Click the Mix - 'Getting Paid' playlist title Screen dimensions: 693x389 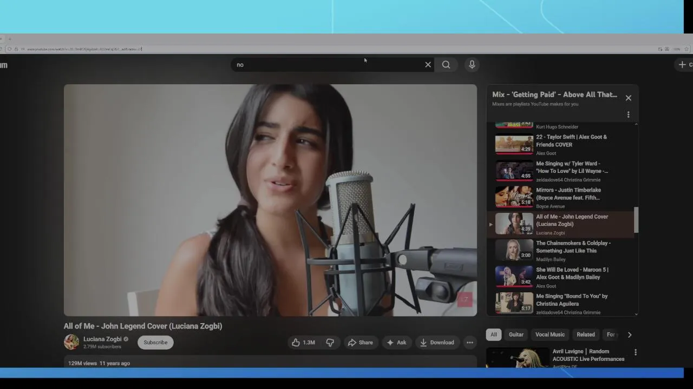click(554, 95)
